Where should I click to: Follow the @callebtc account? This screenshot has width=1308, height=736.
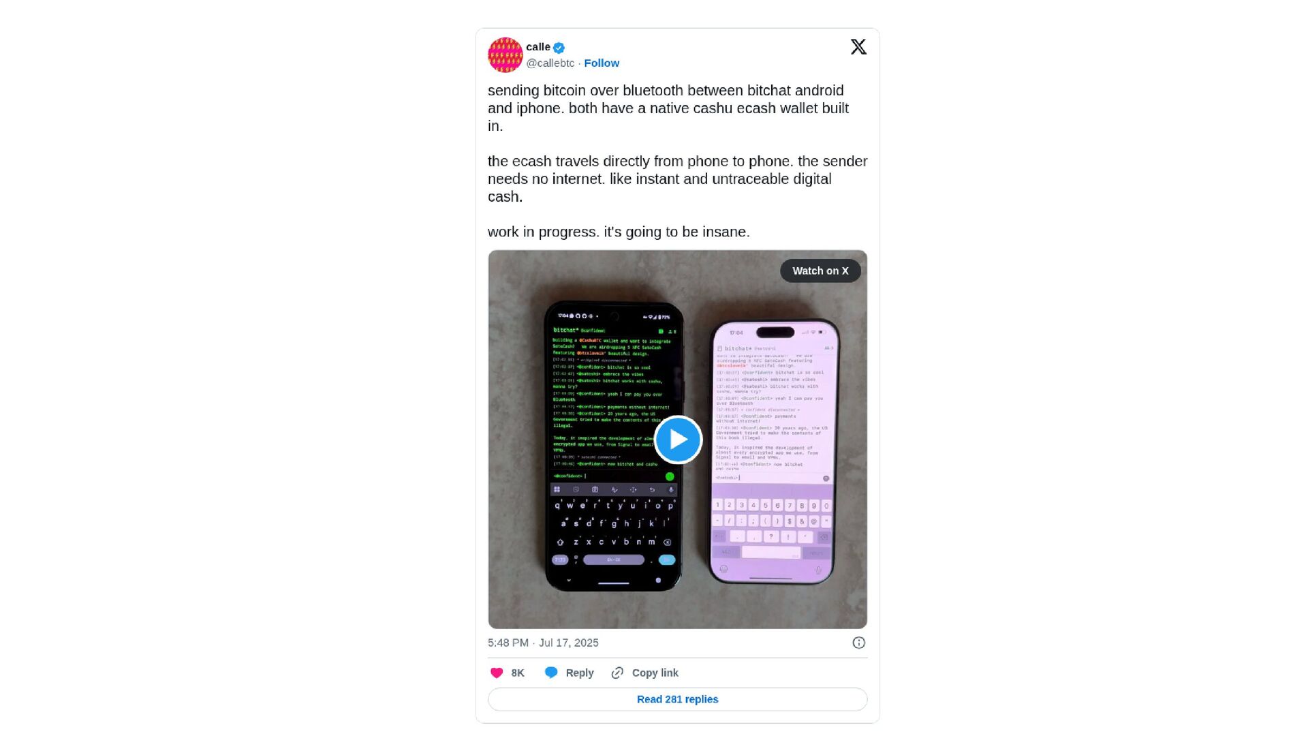point(602,63)
